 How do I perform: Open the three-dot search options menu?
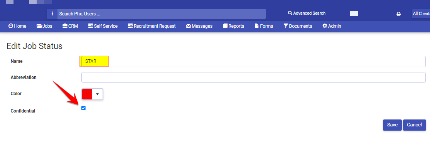point(52,14)
